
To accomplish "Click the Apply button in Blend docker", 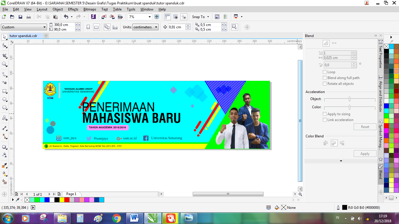I will (x=365, y=153).
